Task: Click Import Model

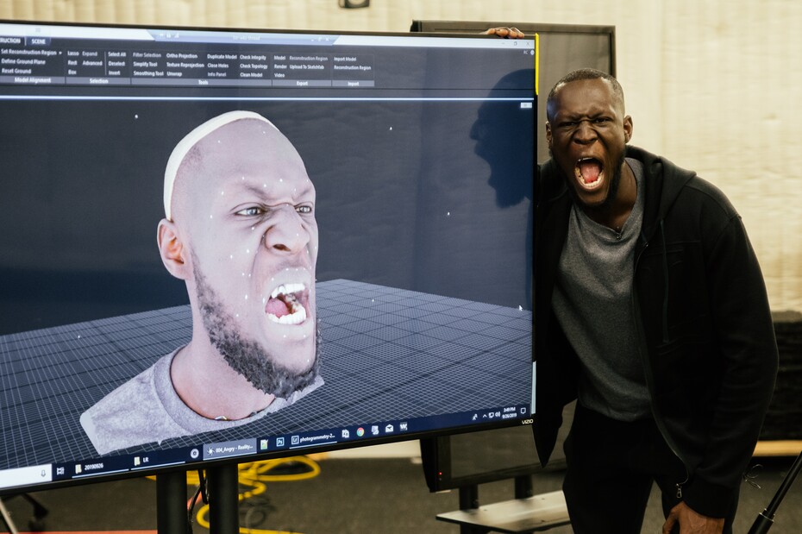Action: [345, 60]
